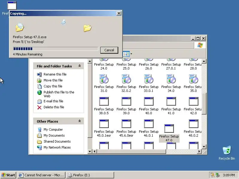This screenshot has width=239, height=179.
Task: Click the Views toolbar icon
Action: 126,54
